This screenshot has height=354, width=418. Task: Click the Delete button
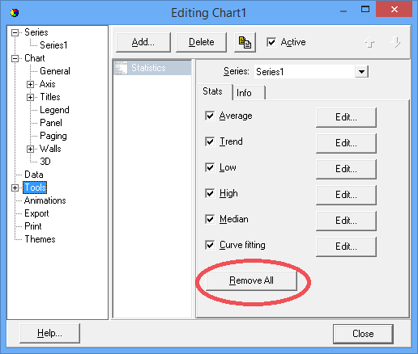tap(201, 42)
